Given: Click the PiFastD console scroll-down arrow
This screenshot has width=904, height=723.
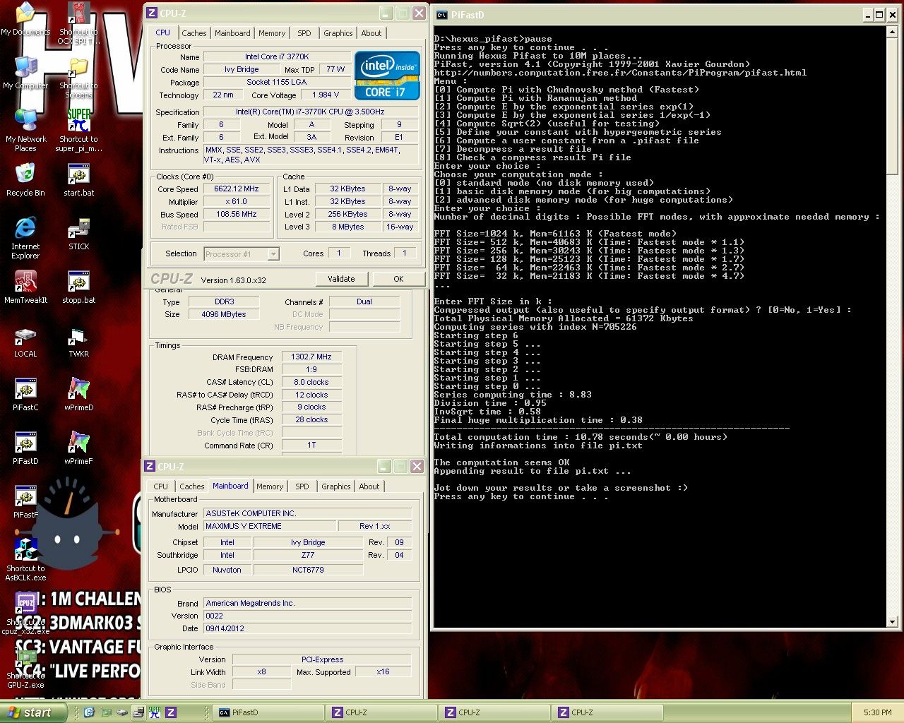Looking at the screenshot, I should coord(892,622).
